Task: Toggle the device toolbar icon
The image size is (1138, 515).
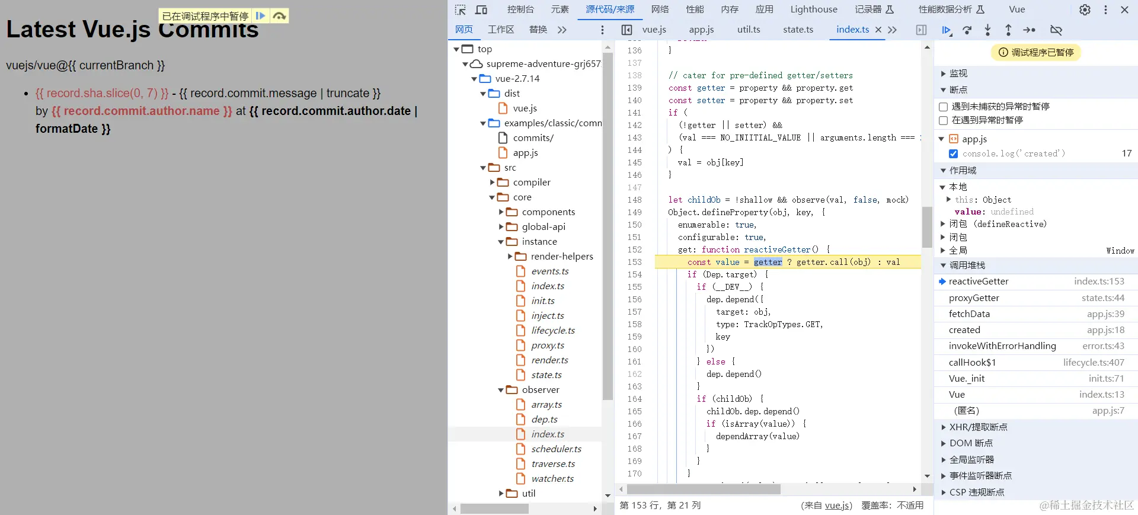Action: [481, 9]
